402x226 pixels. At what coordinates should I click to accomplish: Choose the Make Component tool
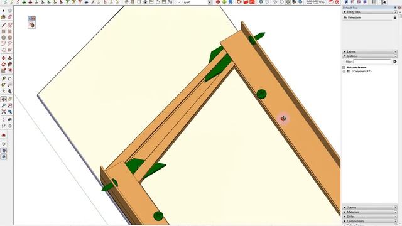[10, 11]
